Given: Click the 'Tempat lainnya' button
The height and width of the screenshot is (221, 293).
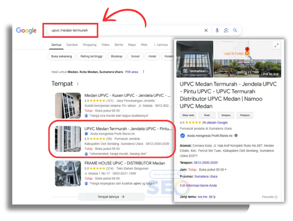Looking at the screenshot, I should tap(111, 197).
